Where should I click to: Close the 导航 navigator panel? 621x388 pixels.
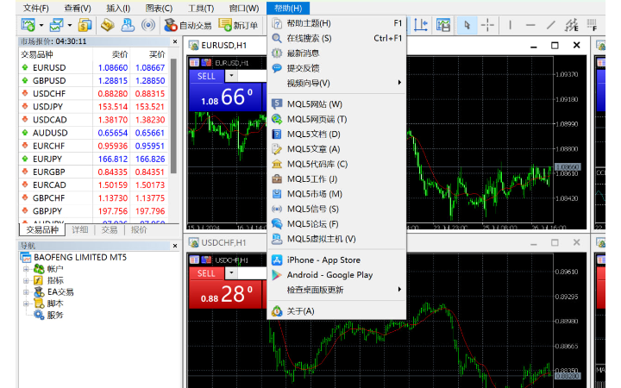(175, 246)
